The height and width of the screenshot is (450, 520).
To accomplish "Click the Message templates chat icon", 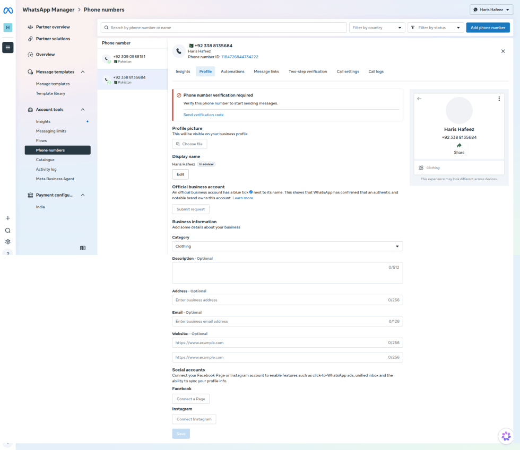I will coord(30,72).
